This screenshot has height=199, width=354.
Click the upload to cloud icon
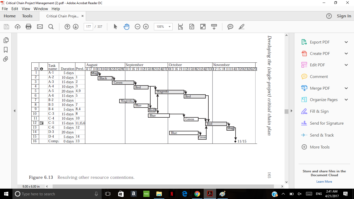coord(17,27)
